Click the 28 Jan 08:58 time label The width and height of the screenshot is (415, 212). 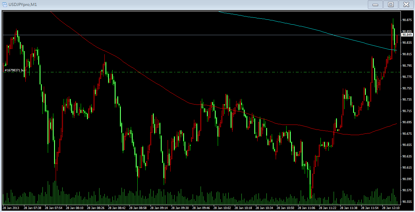point(138,208)
